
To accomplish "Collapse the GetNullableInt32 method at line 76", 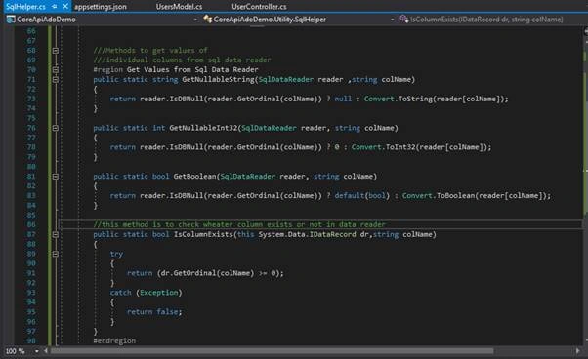I will point(55,128).
